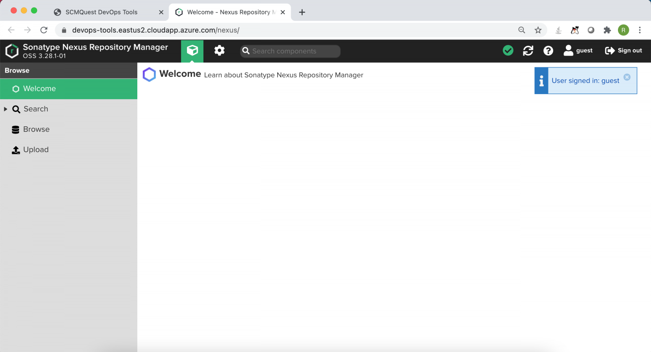651x352 pixels.
Task: Open the Chrome three-dot menu
Action: tap(640, 30)
